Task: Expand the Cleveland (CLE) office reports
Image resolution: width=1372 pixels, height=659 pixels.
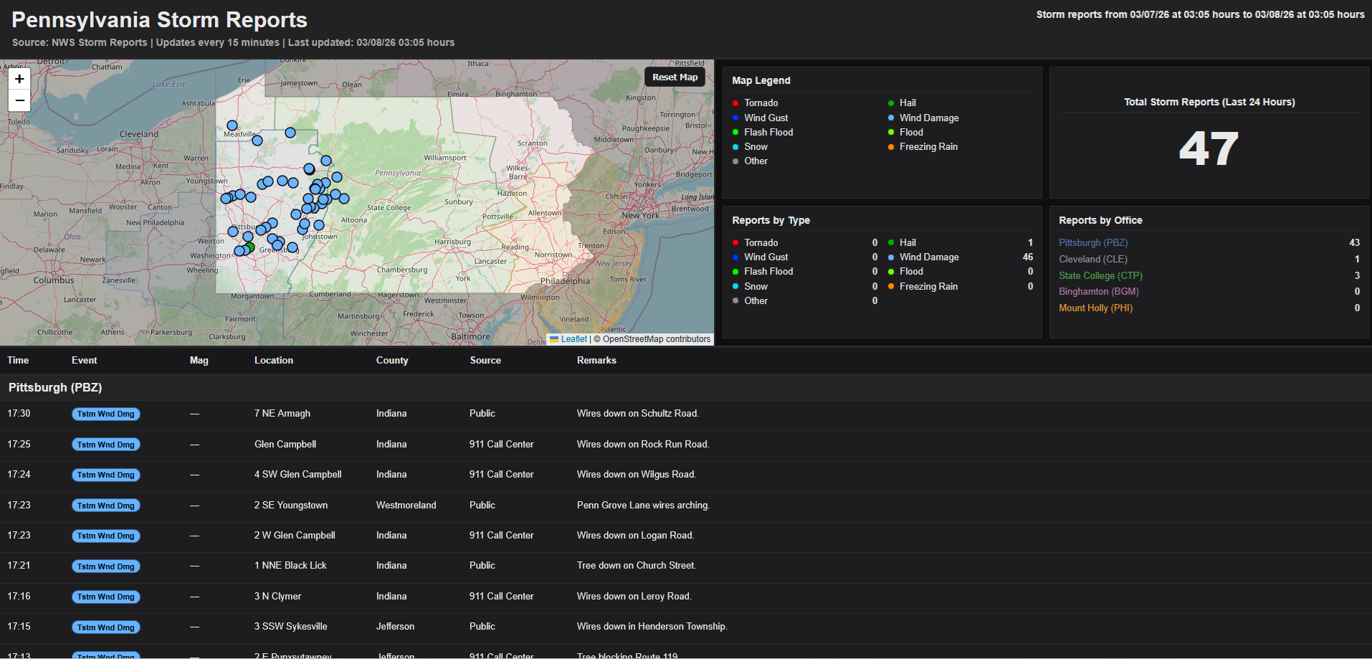Action: click(x=1092, y=259)
